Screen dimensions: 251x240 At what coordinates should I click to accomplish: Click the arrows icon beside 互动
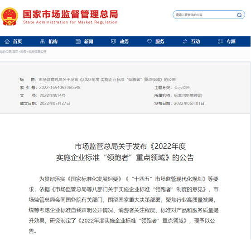[x=185, y=42]
